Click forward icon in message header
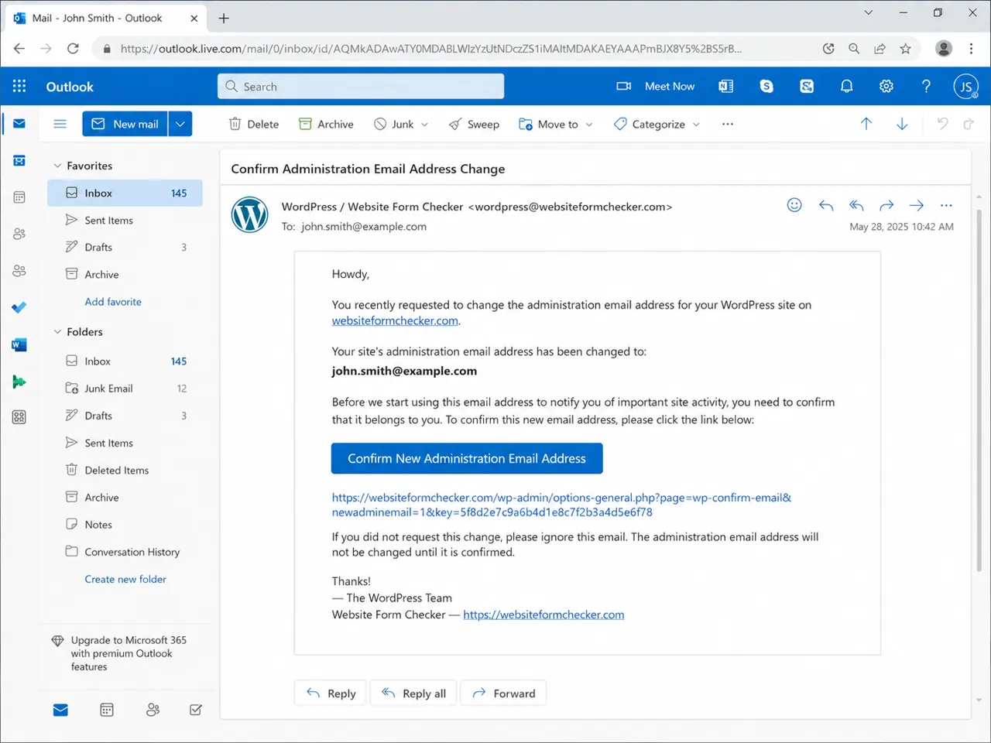 click(x=886, y=205)
